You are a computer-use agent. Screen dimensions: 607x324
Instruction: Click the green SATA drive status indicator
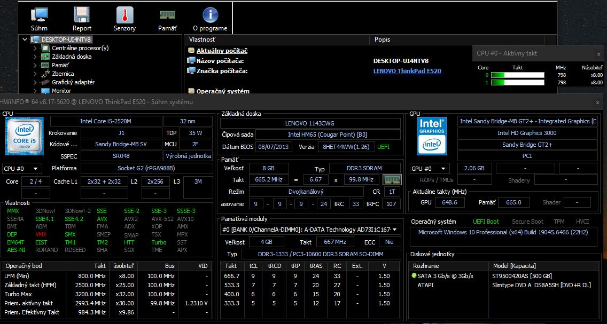414,275
